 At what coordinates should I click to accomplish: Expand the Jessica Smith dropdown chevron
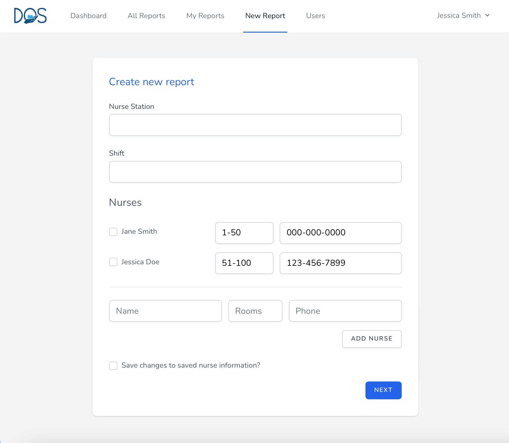[487, 15]
